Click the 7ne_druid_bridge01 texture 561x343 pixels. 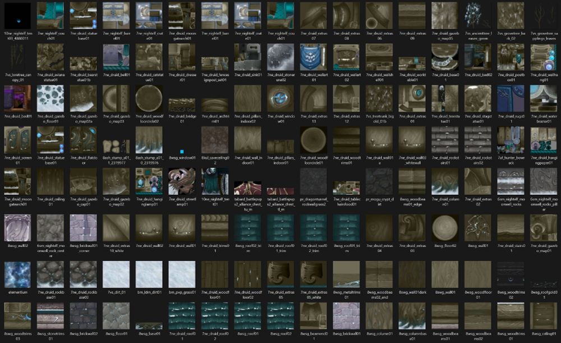182,106
